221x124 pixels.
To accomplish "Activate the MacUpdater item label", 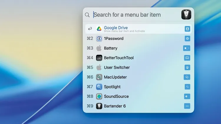I will (x=115, y=77).
